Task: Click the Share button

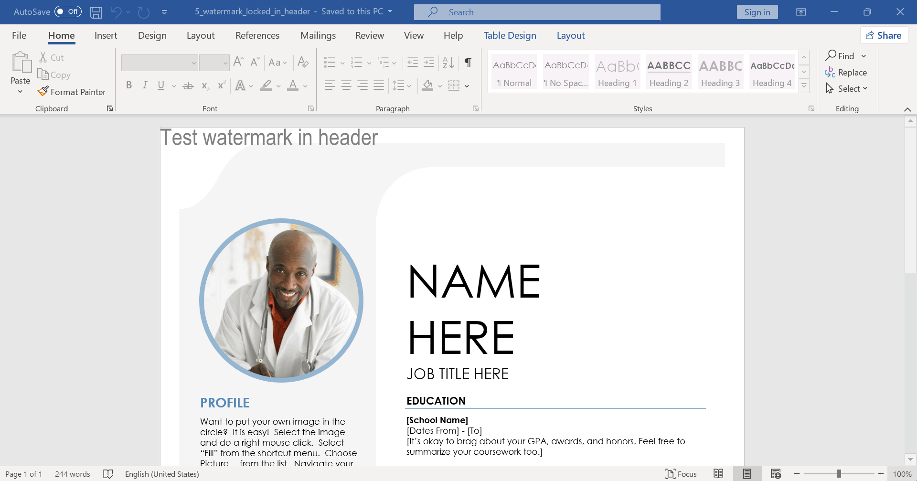Action: pyautogui.click(x=884, y=35)
